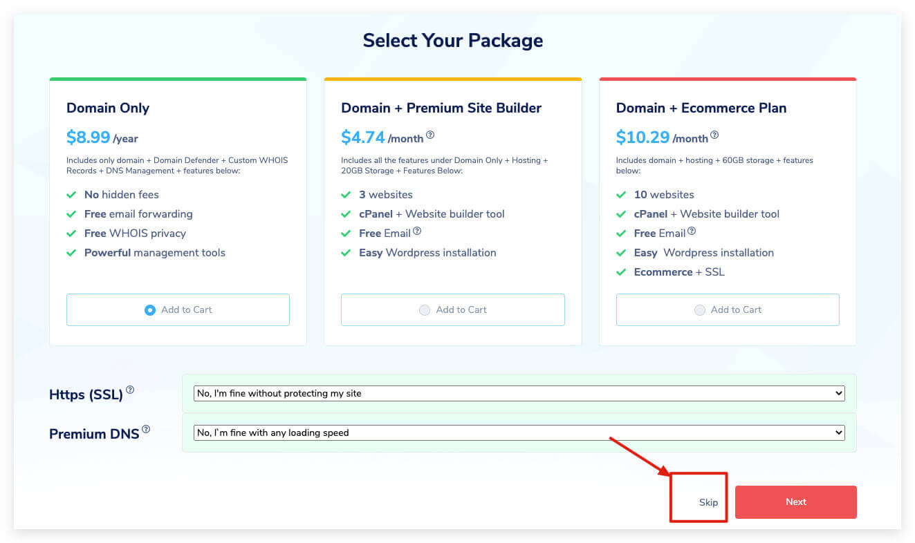Open the Https (SSL) dropdown
This screenshot has height=543, width=915.
click(519, 393)
